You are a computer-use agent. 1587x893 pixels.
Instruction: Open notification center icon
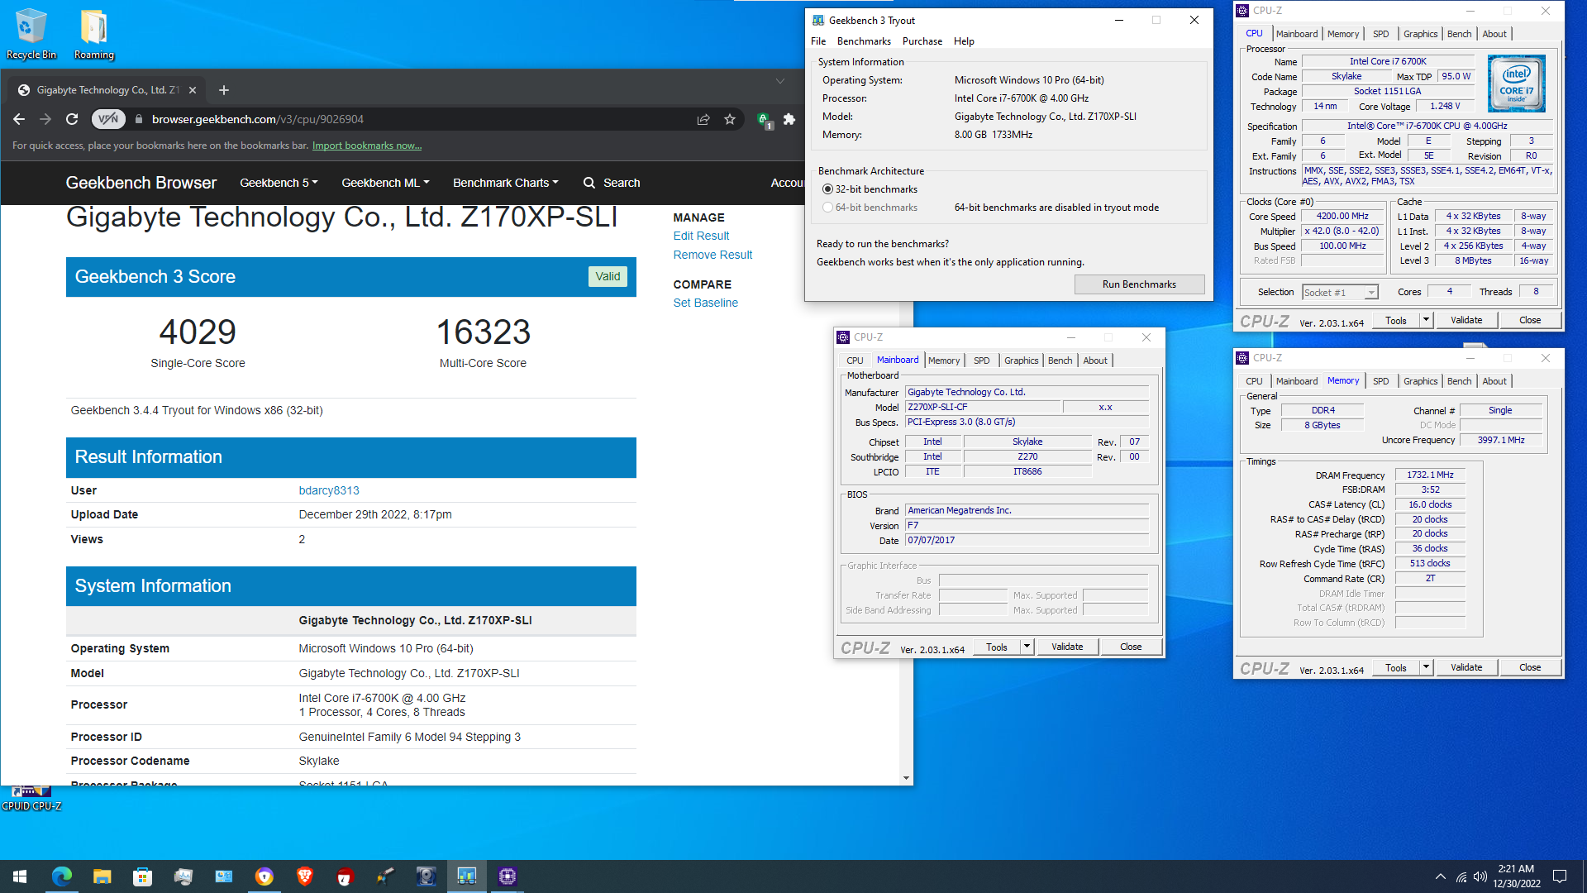click(1560, 876)
